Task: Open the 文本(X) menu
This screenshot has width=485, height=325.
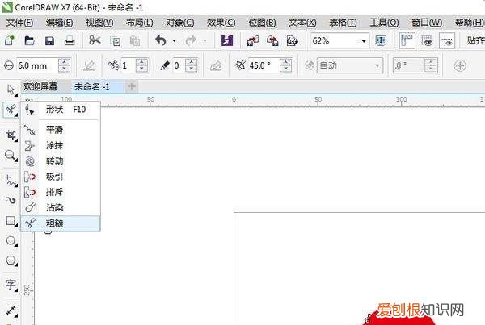Action: tap(302, 23)
